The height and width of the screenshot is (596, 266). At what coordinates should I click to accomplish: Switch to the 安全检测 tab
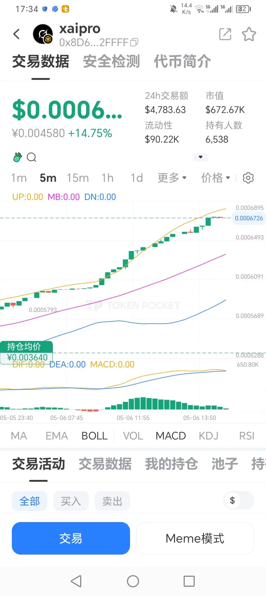click(x=112, y=61)
